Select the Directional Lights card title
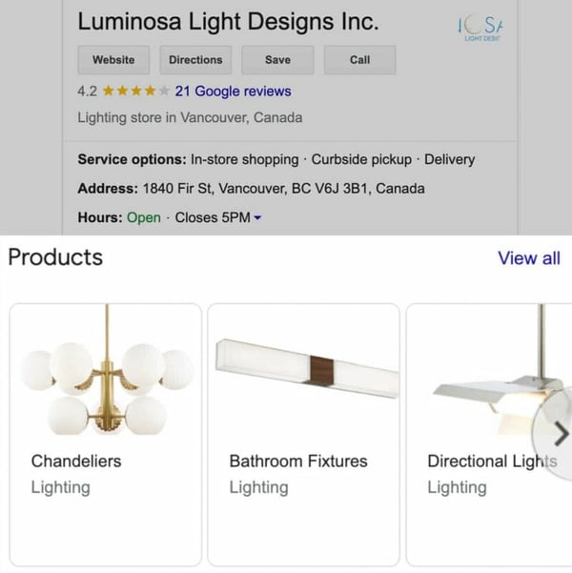This screenshot has width=572, height=573. [x=492, y=461]
